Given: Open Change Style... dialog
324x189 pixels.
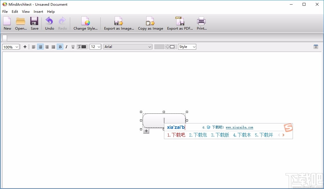Looking at the screenshot, I should coord(85,23).
